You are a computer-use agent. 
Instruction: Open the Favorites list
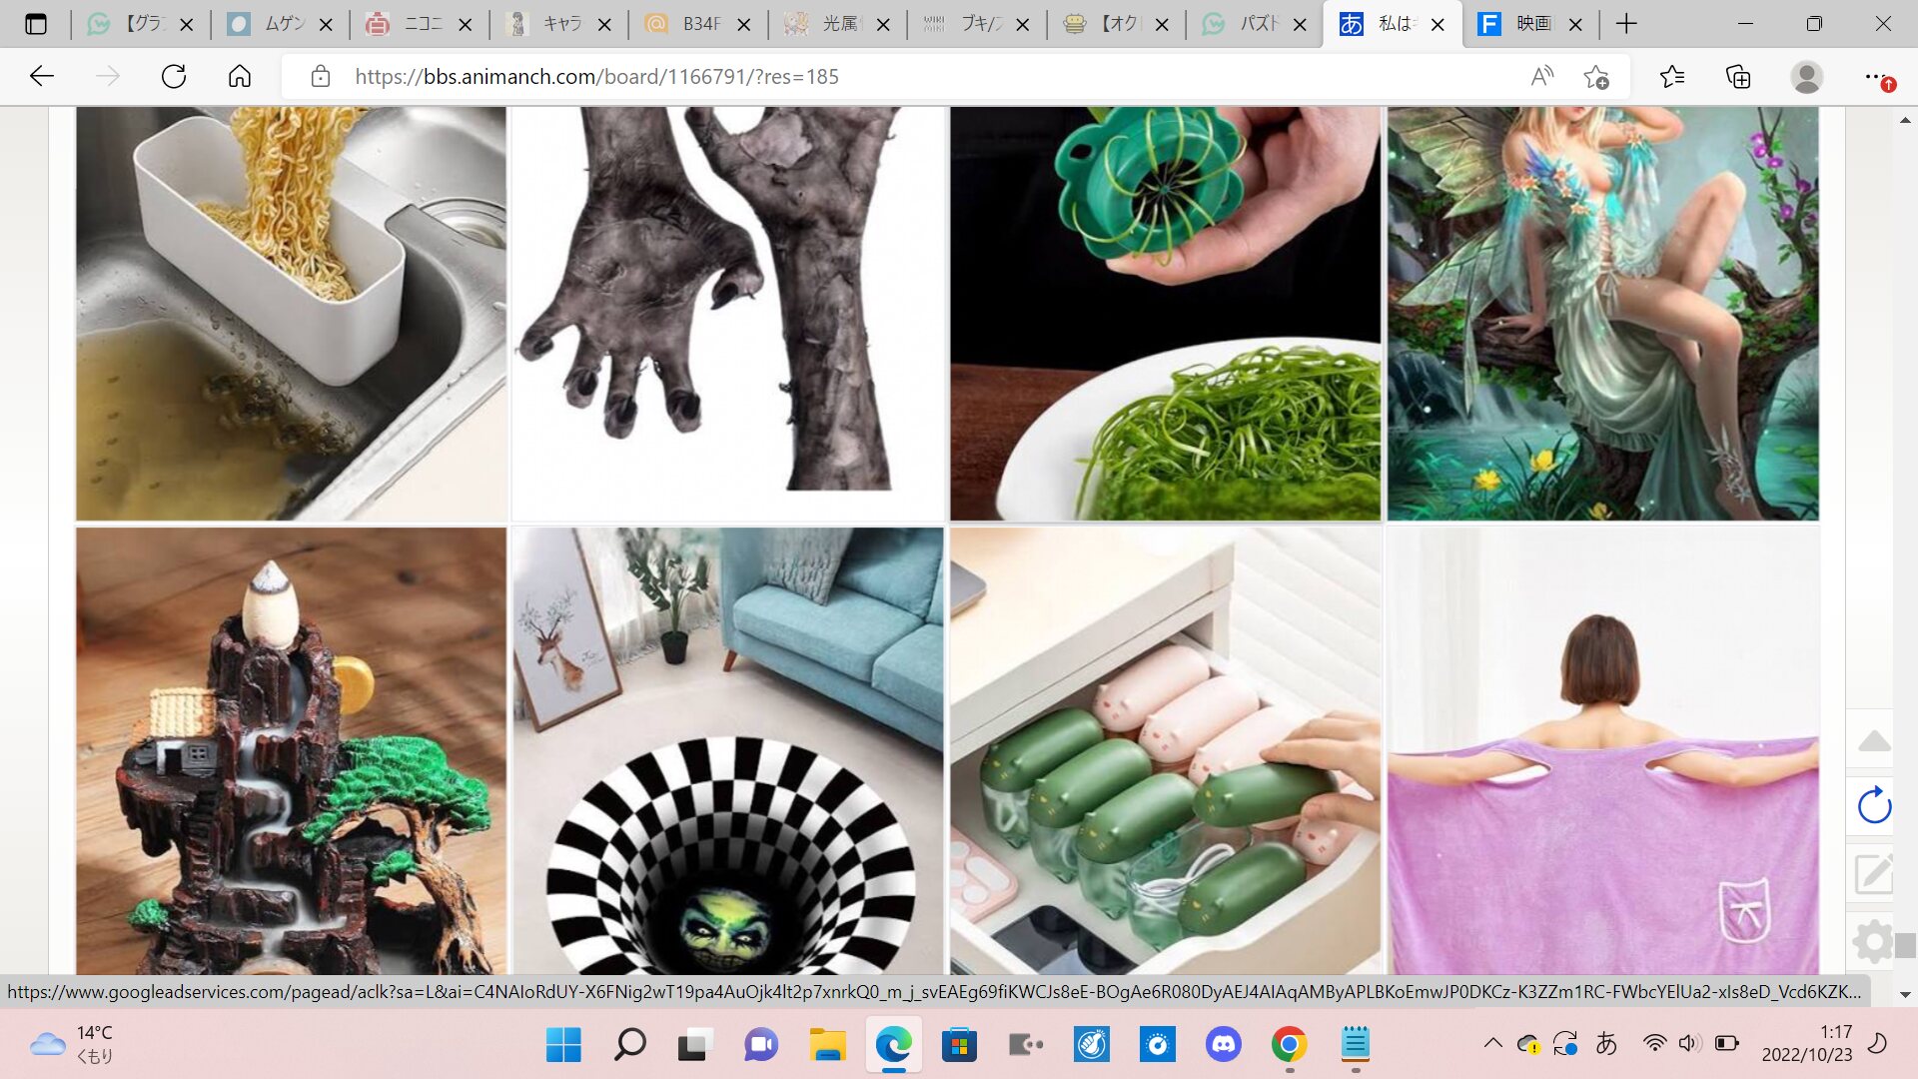[1672, 76]
